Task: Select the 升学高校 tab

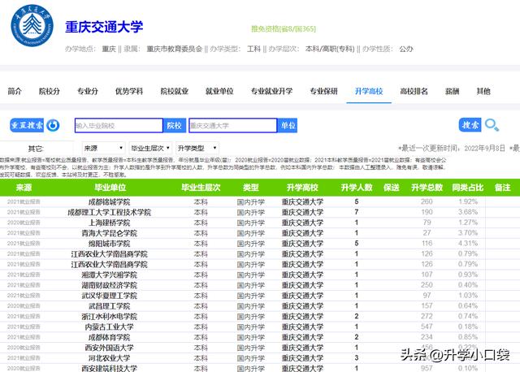Action: [x=369, y=91]
